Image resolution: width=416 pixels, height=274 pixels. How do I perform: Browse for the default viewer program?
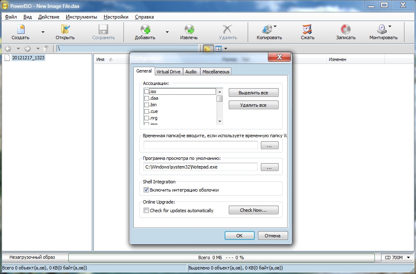pyautogui.click(x=270, y=167)
